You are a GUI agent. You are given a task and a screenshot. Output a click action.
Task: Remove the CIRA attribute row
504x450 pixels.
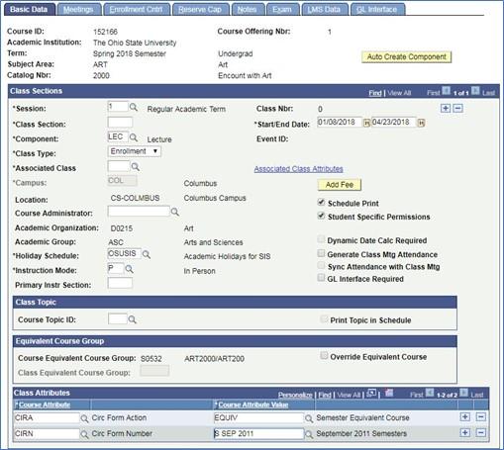point(481,417)
